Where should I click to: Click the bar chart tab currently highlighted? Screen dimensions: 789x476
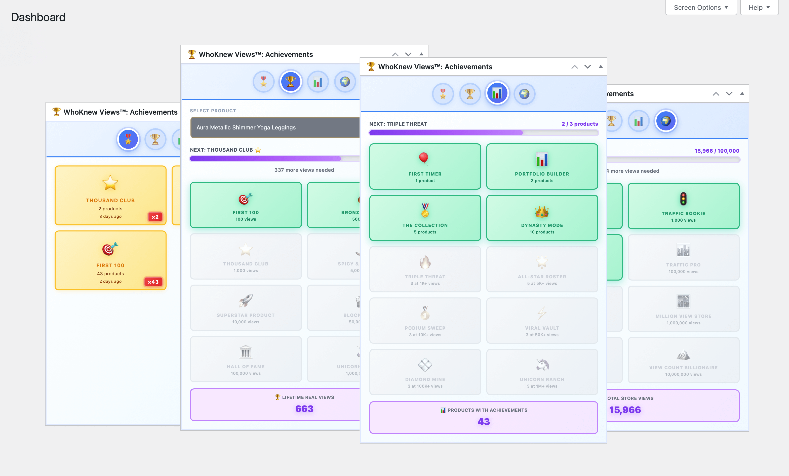[x=497, y=93]
